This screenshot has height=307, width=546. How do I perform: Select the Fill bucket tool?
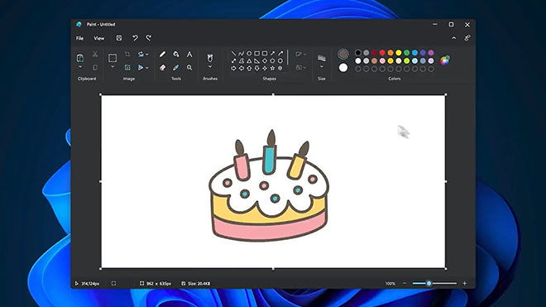pyautogui.click(x=176, y=54)
